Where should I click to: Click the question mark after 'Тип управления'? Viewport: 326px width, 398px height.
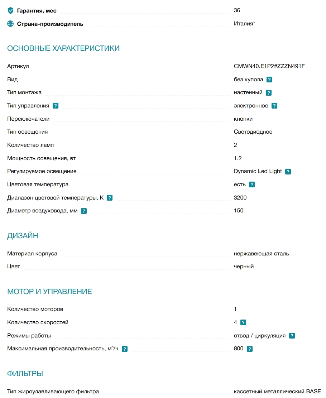(x=56, y=106)
